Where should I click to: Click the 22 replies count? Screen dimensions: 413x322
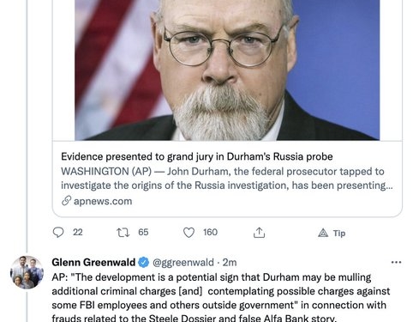coord(78,232)
